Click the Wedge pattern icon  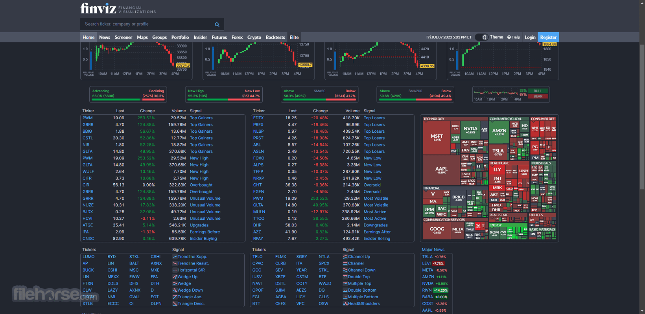(175, 283)
